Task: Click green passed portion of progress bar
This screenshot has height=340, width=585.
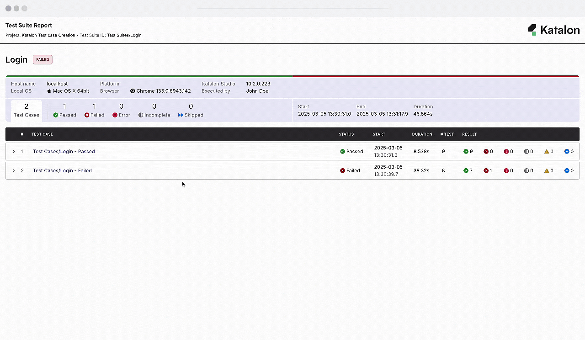Action: point(149,76)
